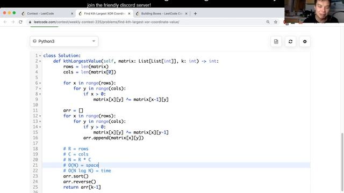The height and width of the screenshot is (193, 344).
Task: Click the webcam video overlay thumbnail
Action: [x=314, y=11]
